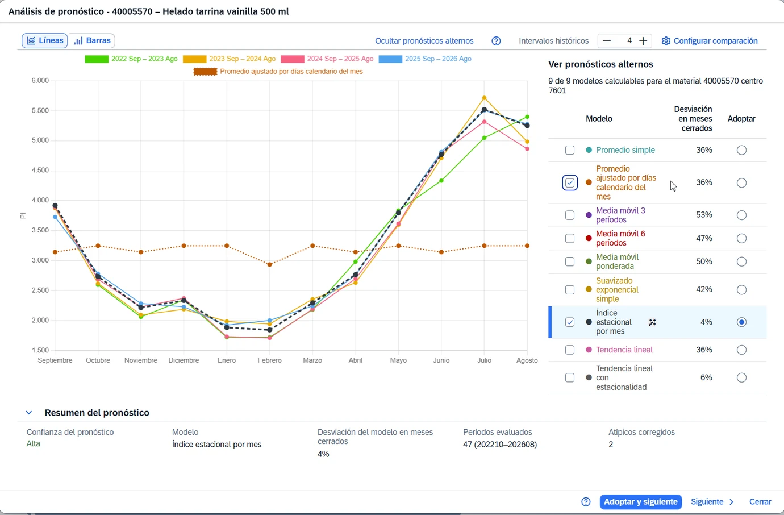This screenshot has height=515, width=784.
Task: Check Tendencia lineal checkbox
Action: 570,350
